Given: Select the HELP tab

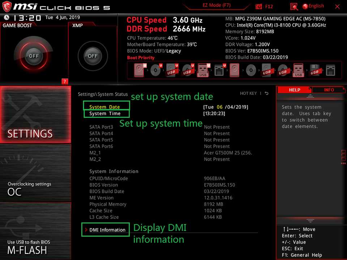Looking at the screenshot, I should 295,90.
